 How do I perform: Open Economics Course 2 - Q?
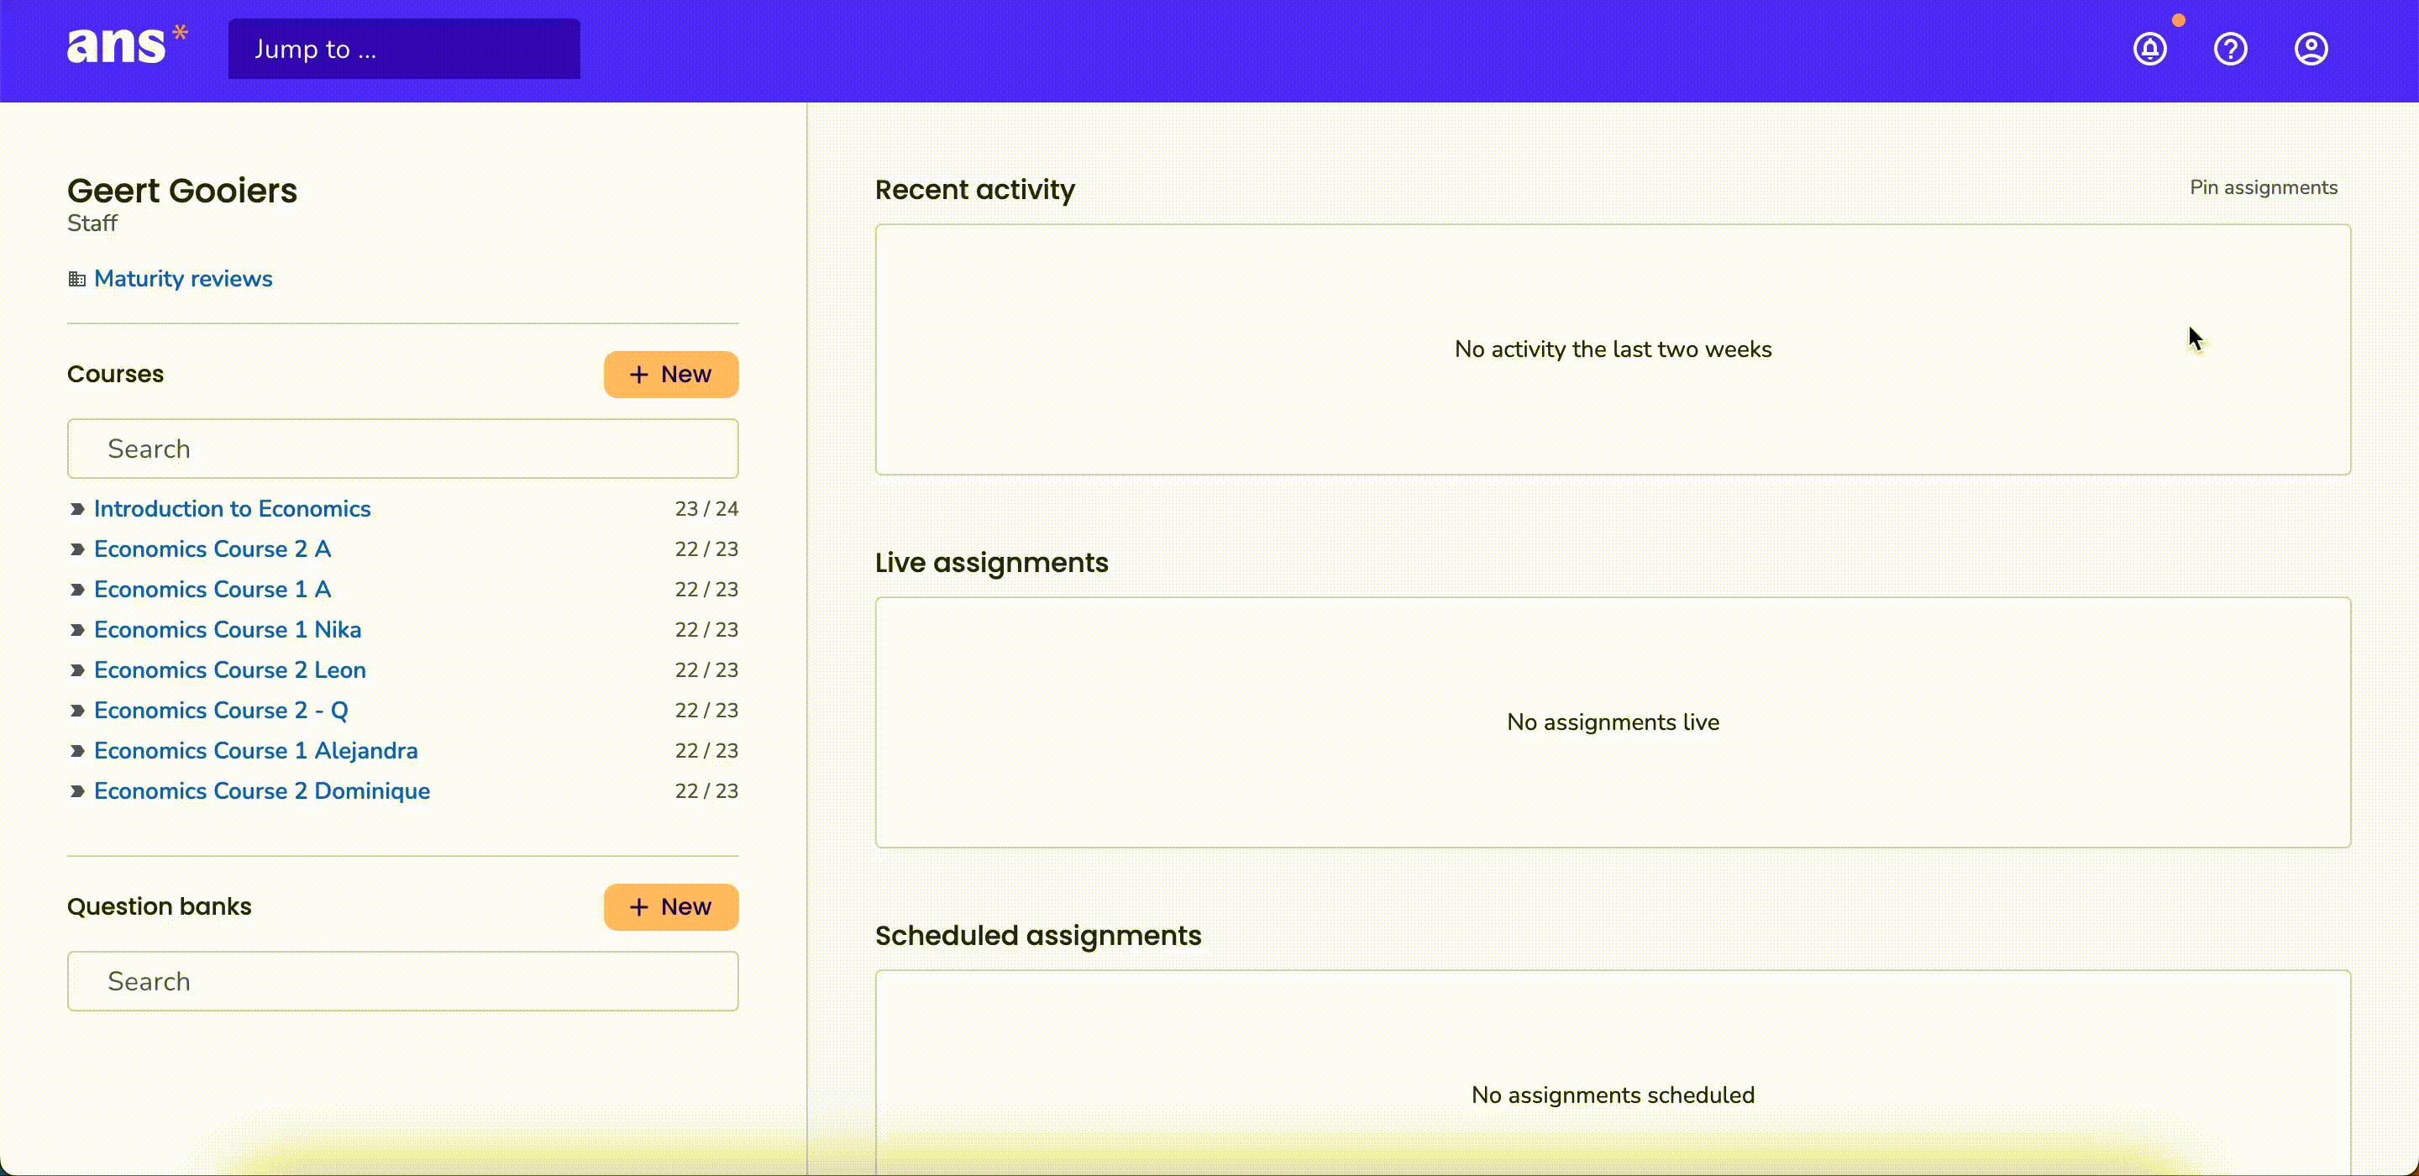tap(221, 711)
